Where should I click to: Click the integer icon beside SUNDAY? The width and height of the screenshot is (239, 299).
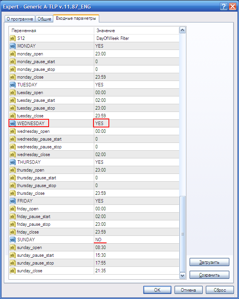pyautogui.click(x=13, y=240)
